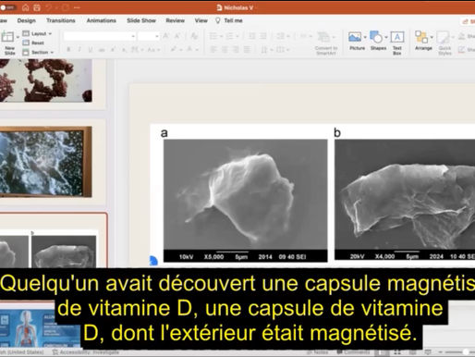The image size is (475, 357).
Task: Open the Section dropdown
Action: [x=38, y=53]
